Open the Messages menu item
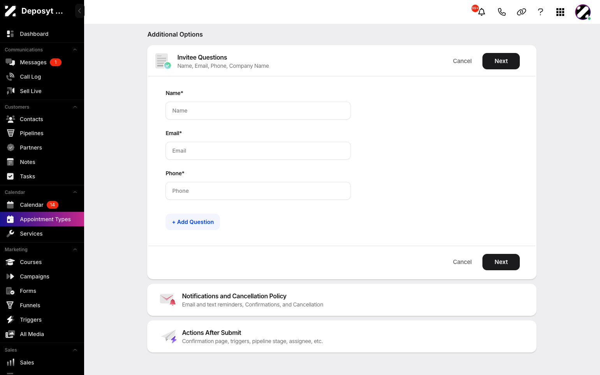This screenshot has width=600, height=375. coord(42,62)
